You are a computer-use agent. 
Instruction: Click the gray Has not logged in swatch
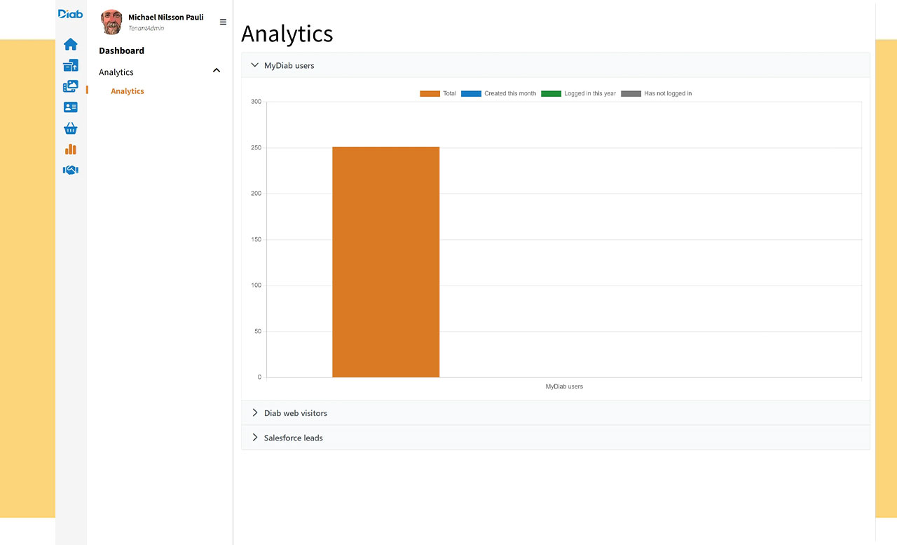coord(631,93)
